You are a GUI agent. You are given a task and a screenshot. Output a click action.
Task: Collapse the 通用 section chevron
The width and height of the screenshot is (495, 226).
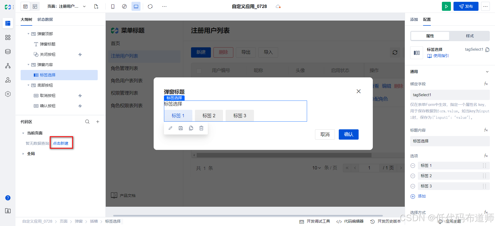pos(487,72)
